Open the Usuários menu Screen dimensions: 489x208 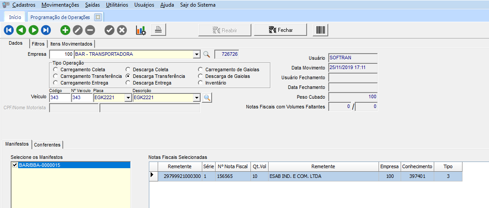click(144, 5)
